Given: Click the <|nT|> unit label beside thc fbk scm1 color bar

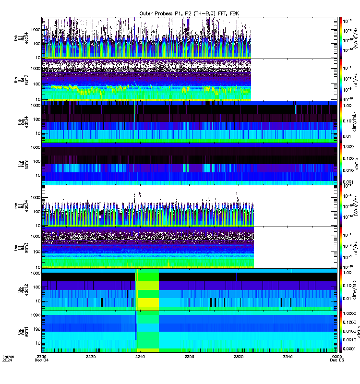Looking at the screenshot, I should [358, 332].
